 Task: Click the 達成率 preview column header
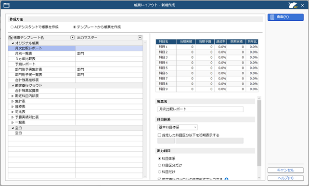pyautogui.click(x=220, y=41)
